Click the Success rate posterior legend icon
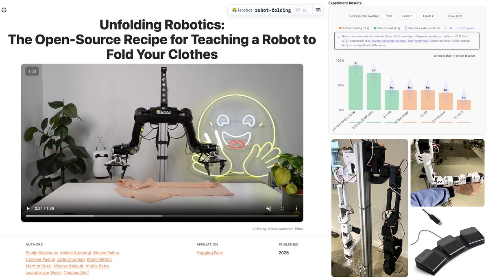The image size is (488, 280). [406, 28]
